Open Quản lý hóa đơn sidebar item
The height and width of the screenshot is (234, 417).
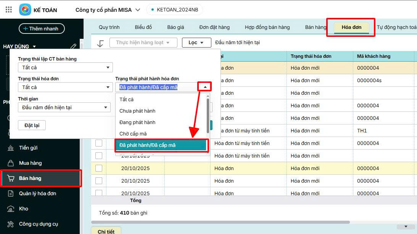(x=37, y=194)
